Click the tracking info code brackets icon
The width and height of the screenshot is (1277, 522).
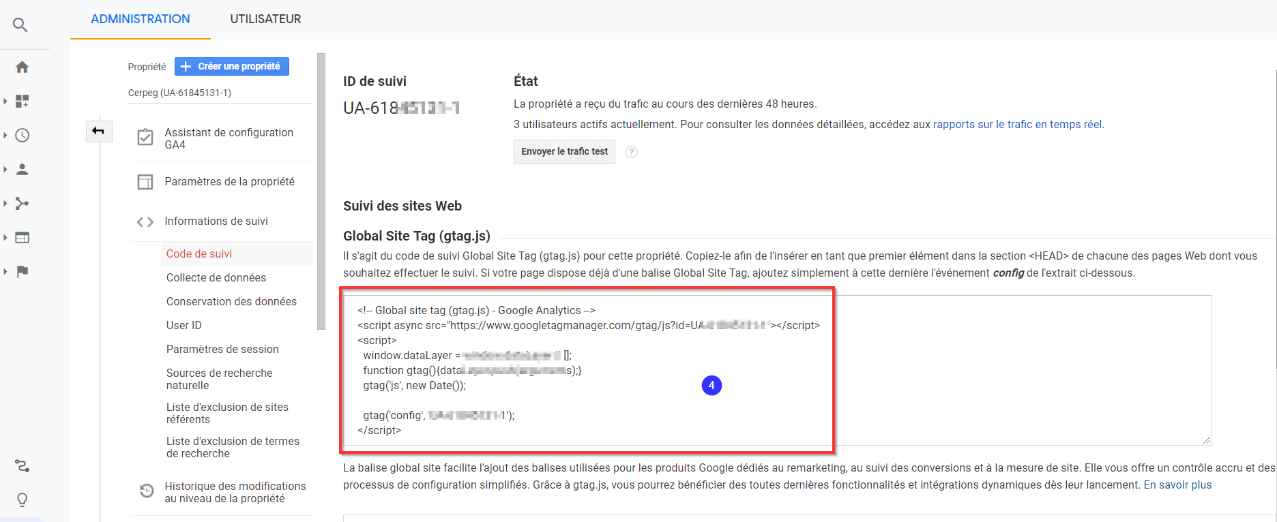click(x=145, y=221)
